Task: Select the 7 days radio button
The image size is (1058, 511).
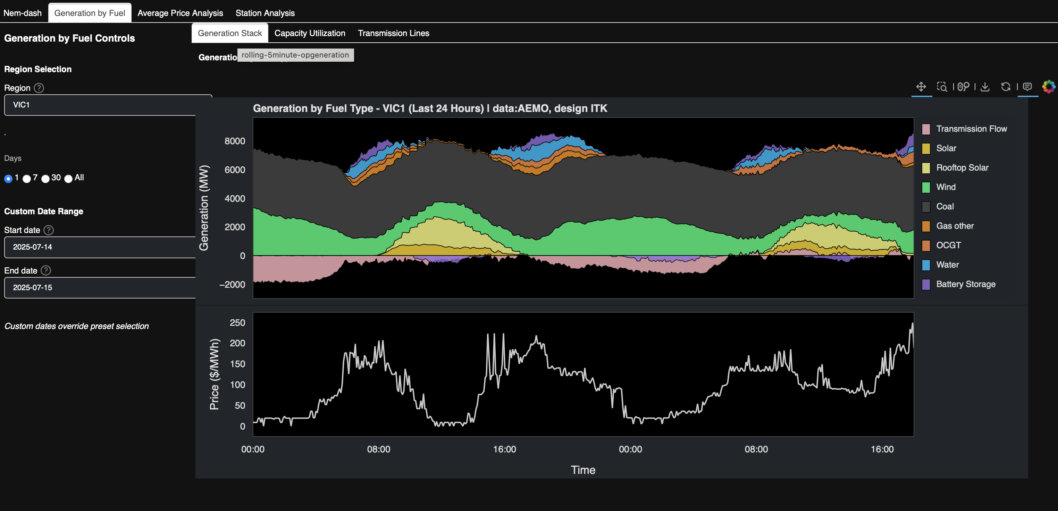Action: click(x=27, y=179)
